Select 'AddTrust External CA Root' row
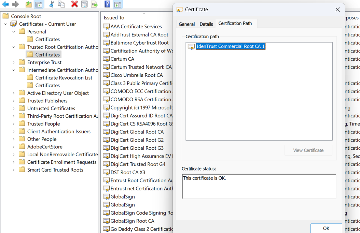Viewport: 360px width, 233px height. 139,35
